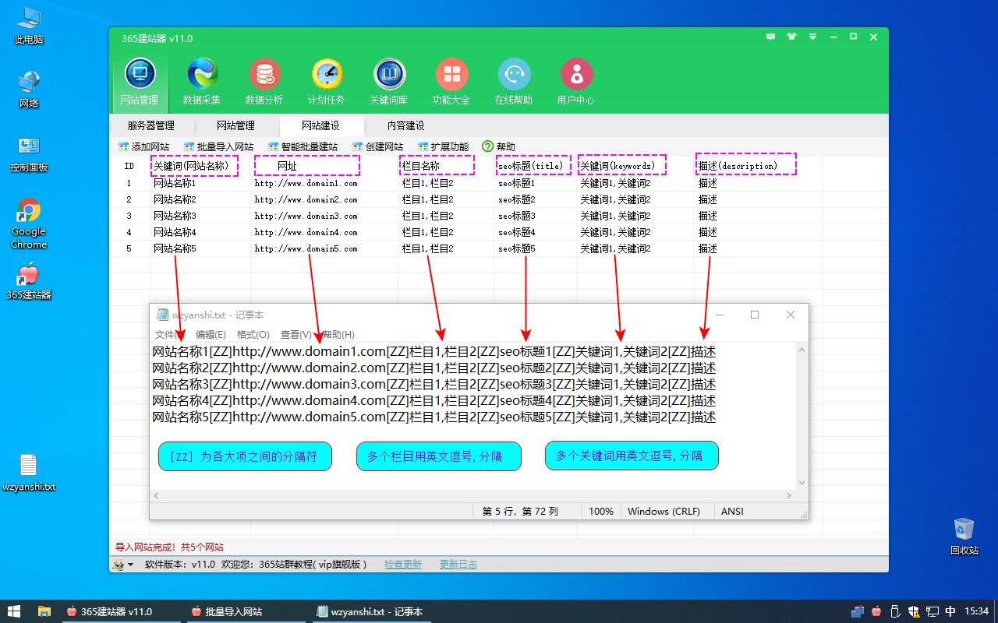Click the feedback message icon in title bar
Viewport: 998px width, 623px height.
[x=770, y=37]
